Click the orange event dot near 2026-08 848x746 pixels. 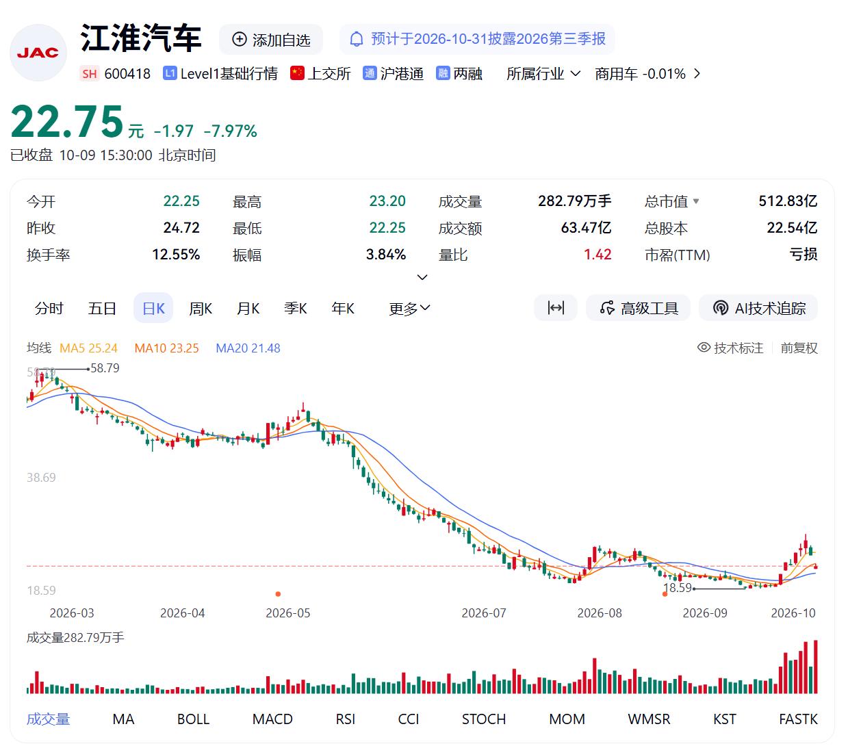tap(665, 594)
